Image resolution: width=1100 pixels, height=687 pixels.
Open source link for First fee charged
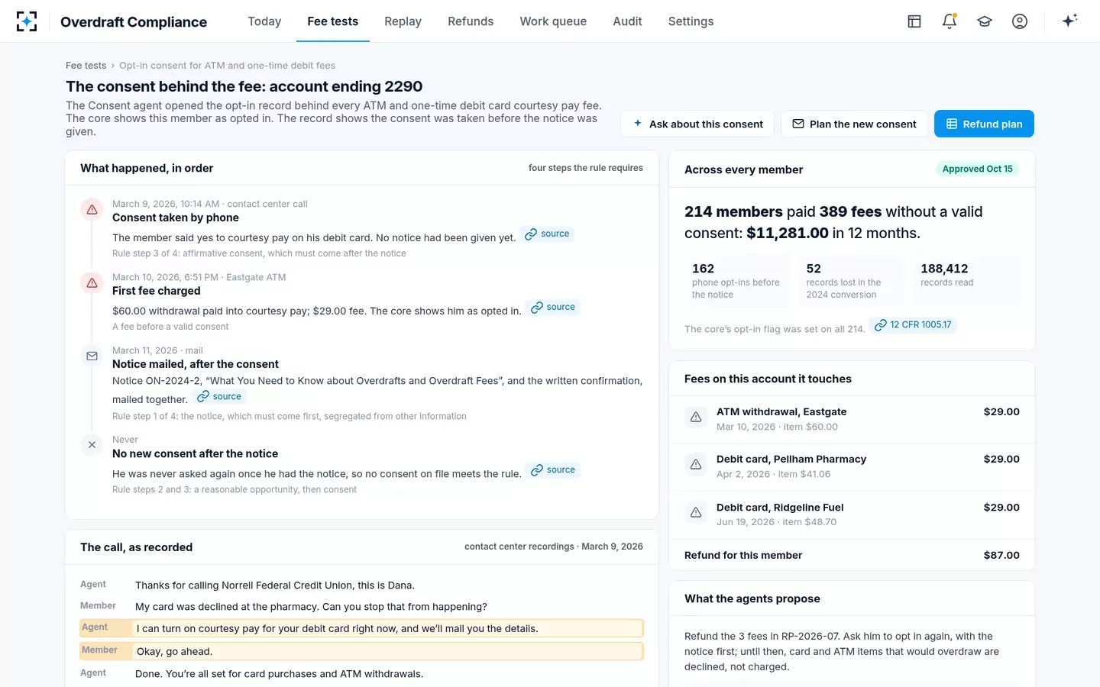pos(553,307)
